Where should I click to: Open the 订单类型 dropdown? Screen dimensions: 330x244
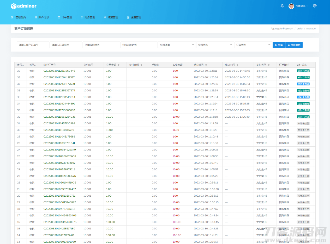(253, 45)
